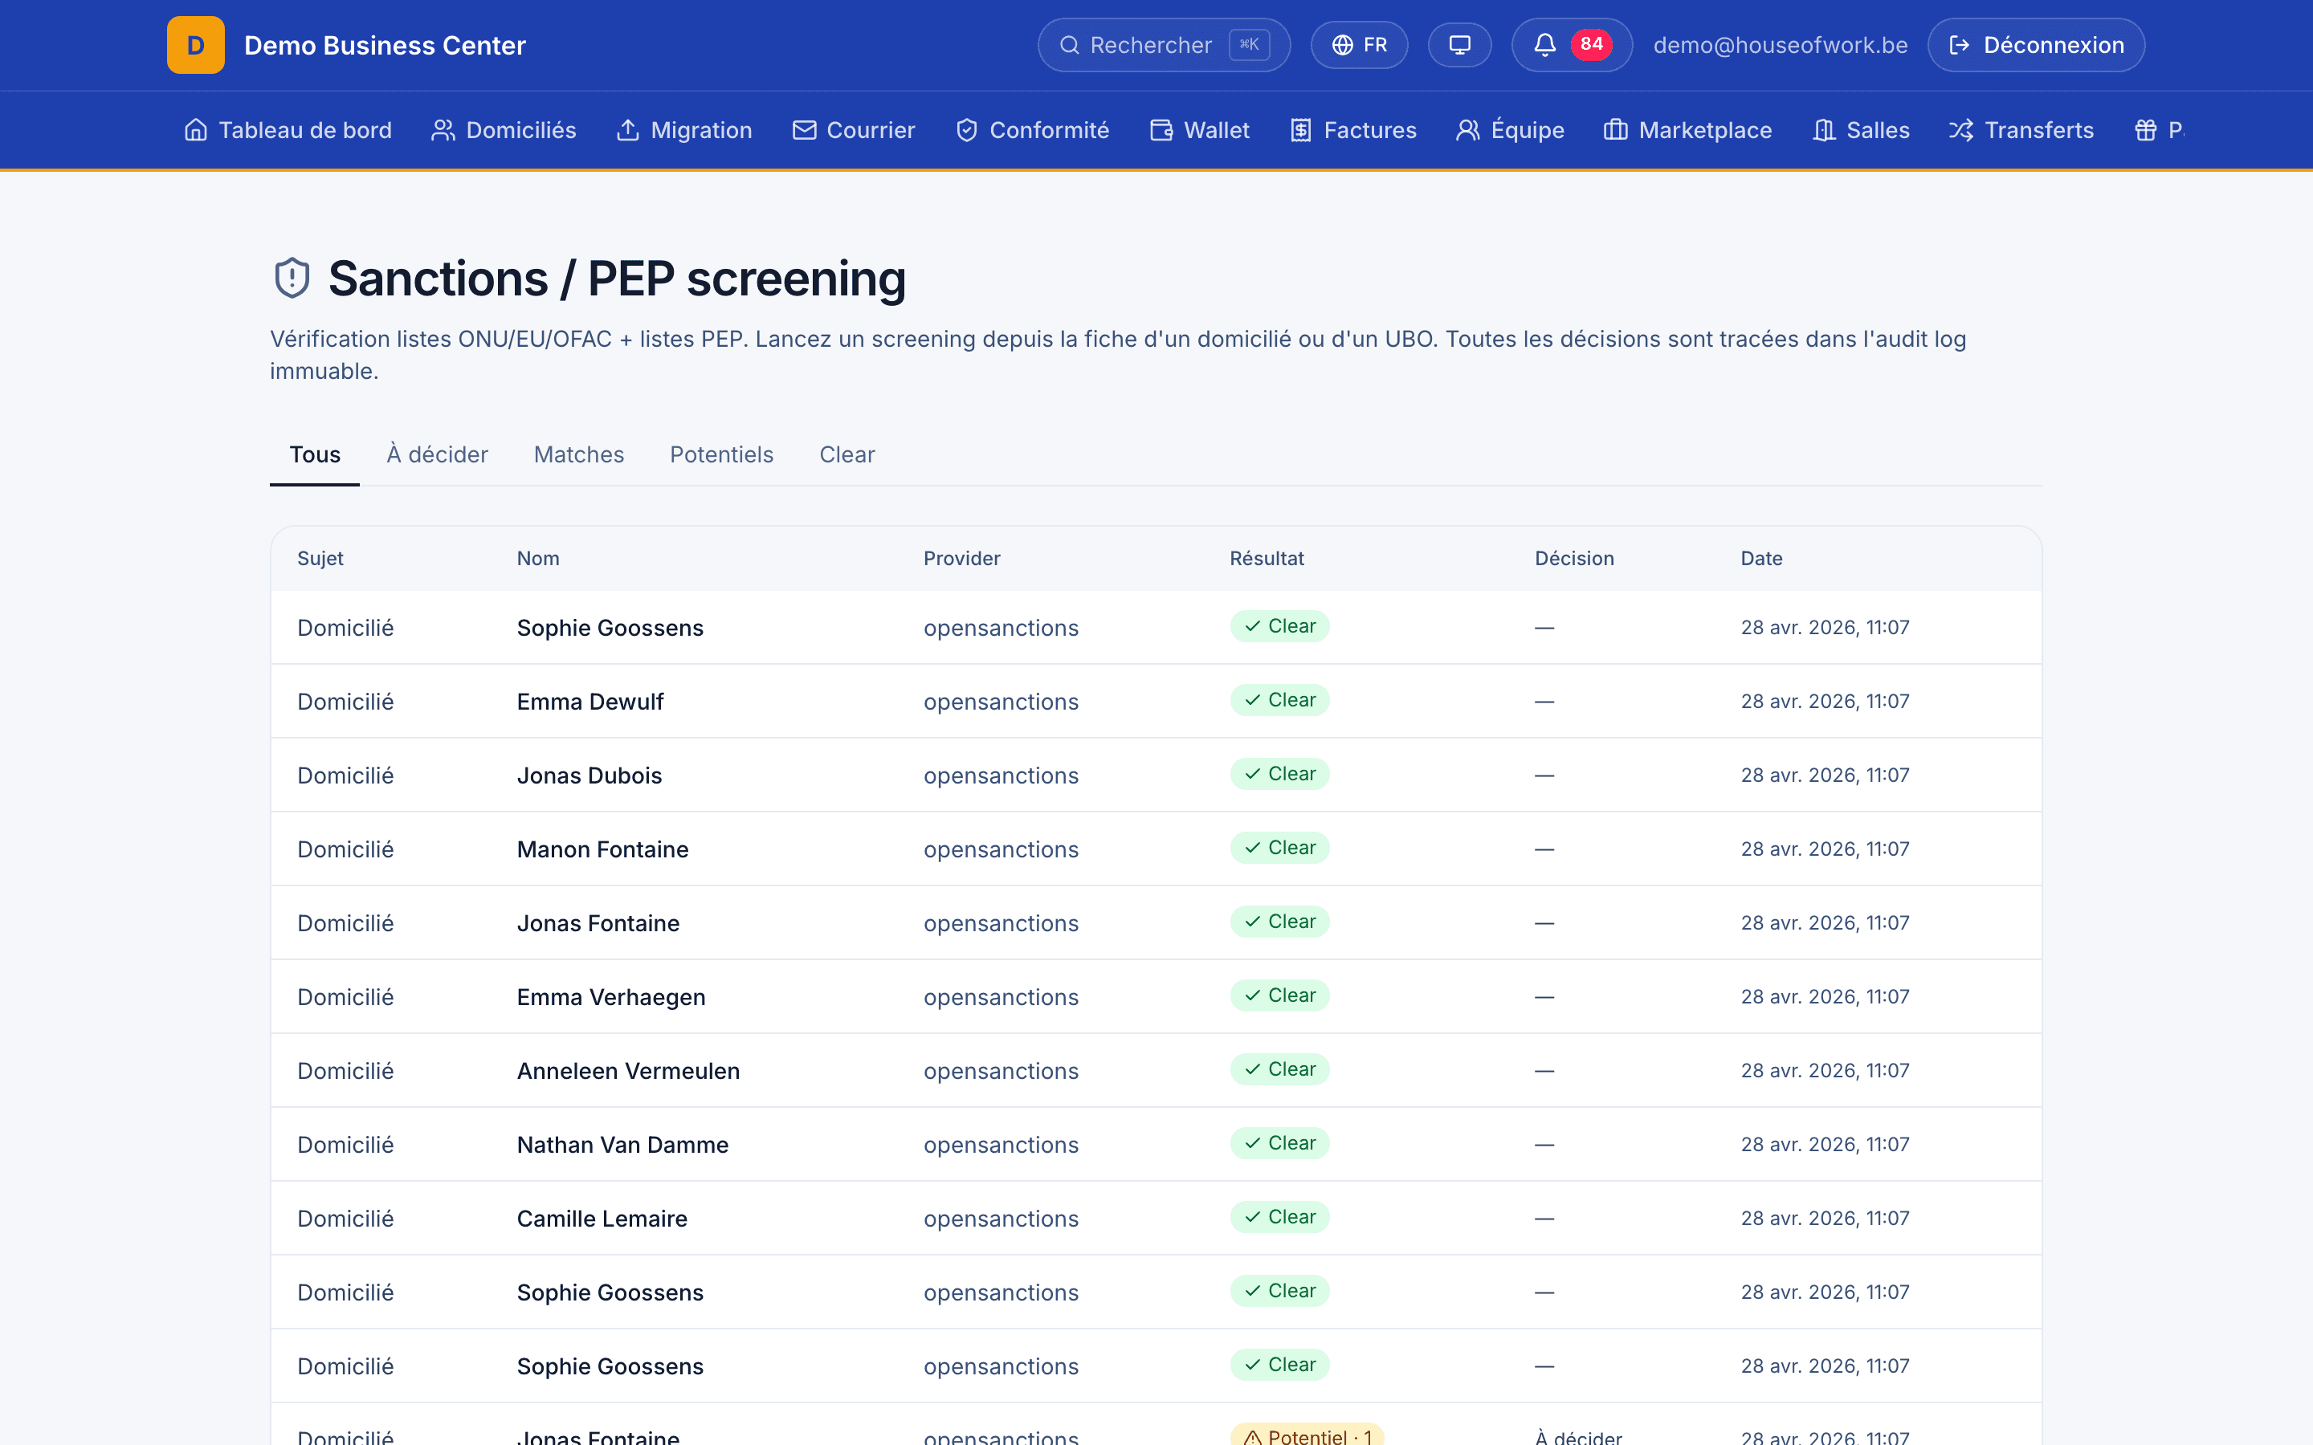Click Potentiel · 1 warning badge
The image size is (2313, 1445).
pyautogui.click(x=1307, y=1434)
